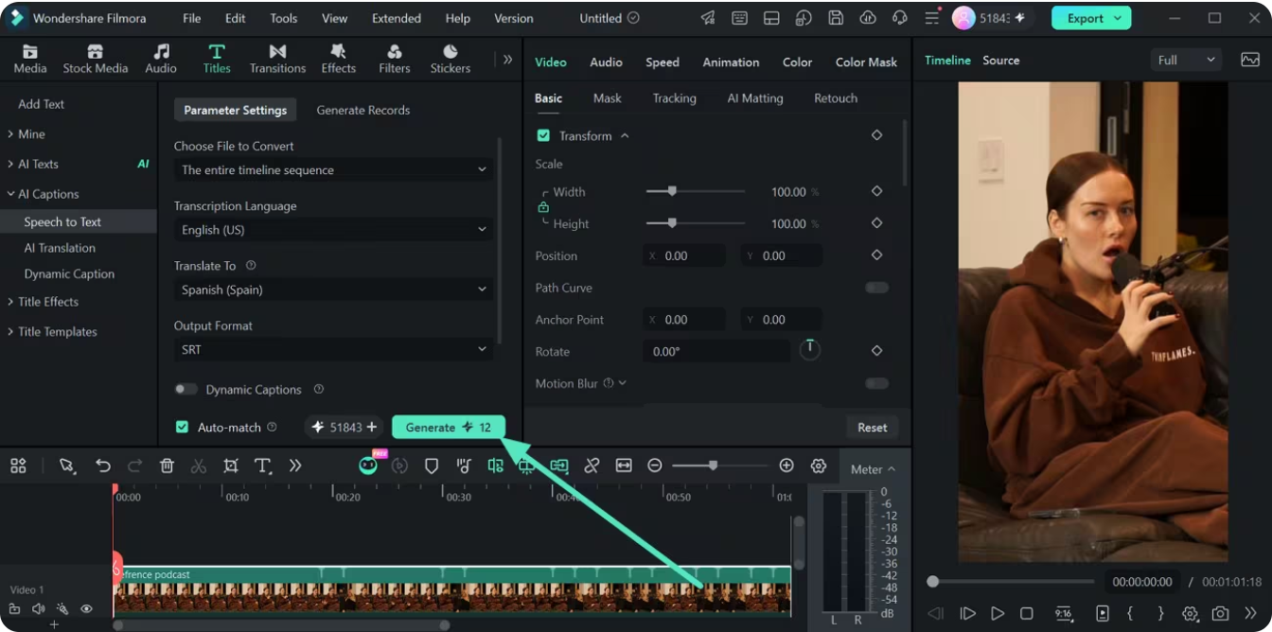
Task: Disable the Auto-match checkbox
Action: click(x=182, y=428)
